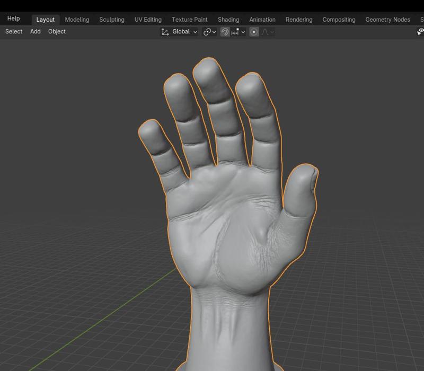The height and width of the screenshot is (371, 424).
Task: Switch to the Shading workspace tab
Action: pyautogui.click(x=228, y=19)
